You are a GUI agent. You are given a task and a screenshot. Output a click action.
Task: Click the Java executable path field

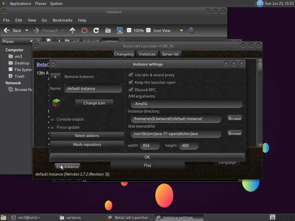tap(176, 134)
